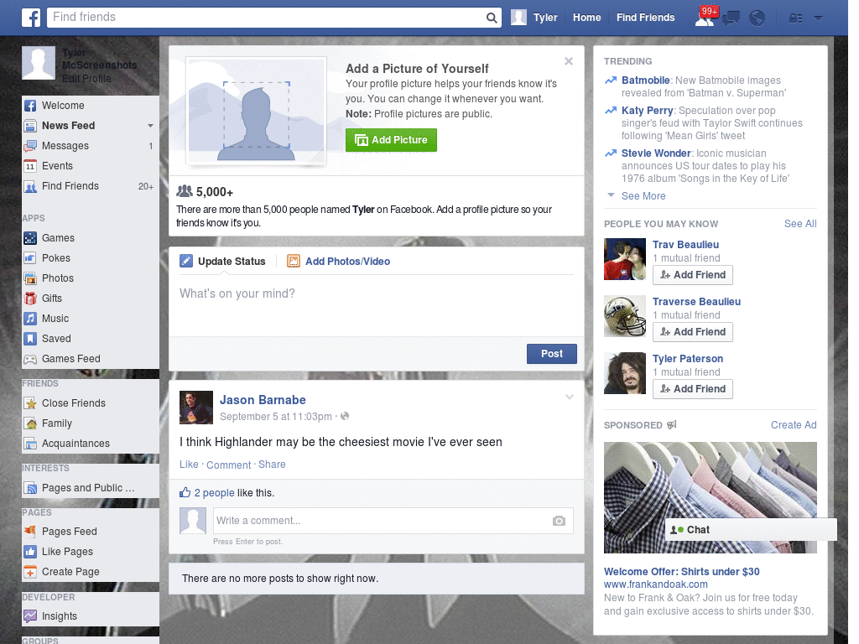Click the Family list icon
This screenshot has width=859, height=644.
coord(30,423)
